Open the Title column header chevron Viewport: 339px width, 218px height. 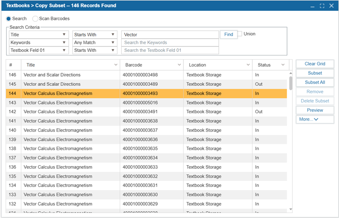click(x=116, y=65)
